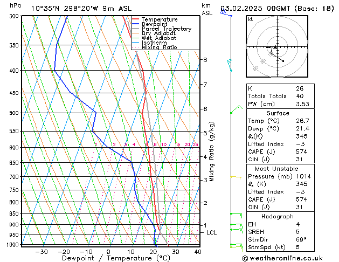Screen dimensions: 339x262
Task: Click the 850 hPa pressure axis label
Action: pos(15,213)
